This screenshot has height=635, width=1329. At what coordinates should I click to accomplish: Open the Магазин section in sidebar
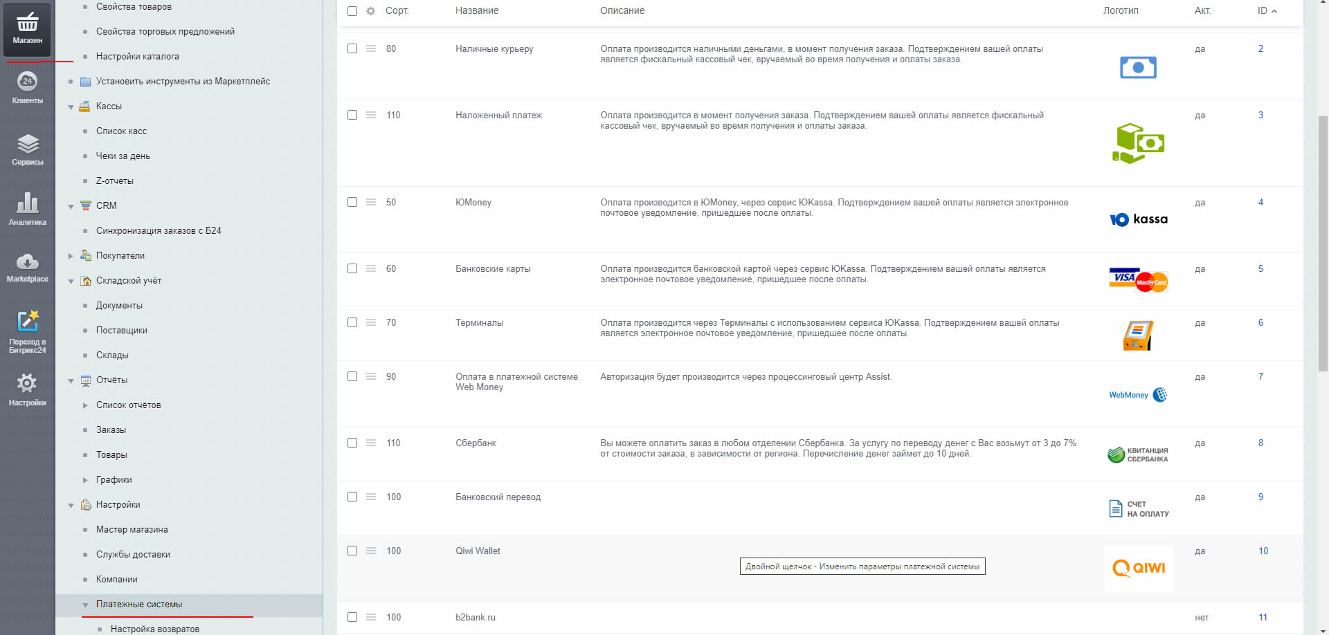(x=27, y=29)
